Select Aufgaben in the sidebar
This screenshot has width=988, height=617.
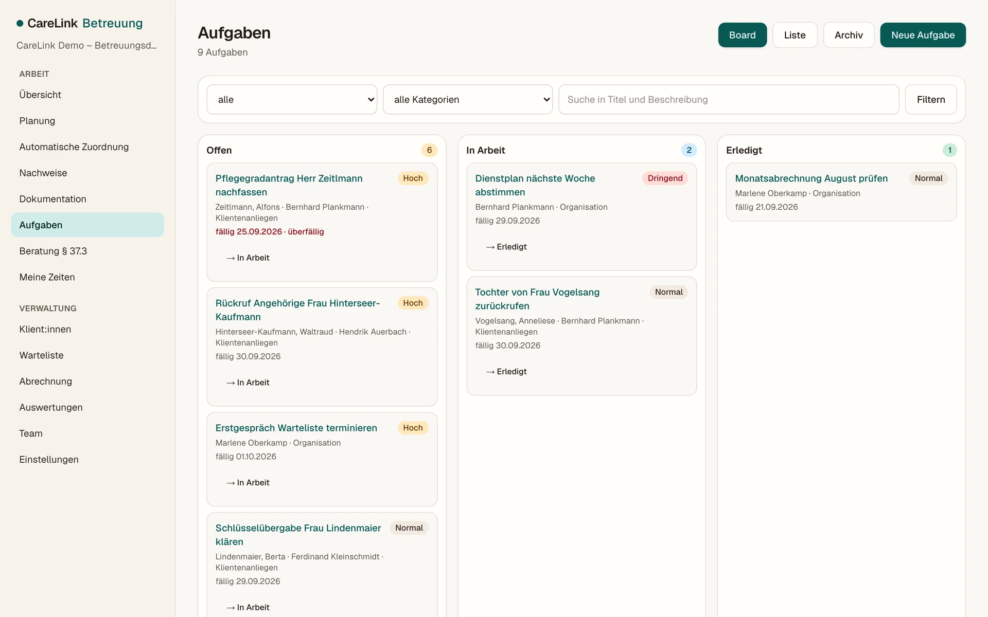click(87, 225)
